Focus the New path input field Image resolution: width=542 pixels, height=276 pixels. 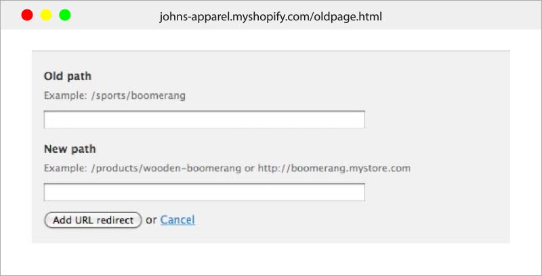pyautogui.click(x=205, y=192)
